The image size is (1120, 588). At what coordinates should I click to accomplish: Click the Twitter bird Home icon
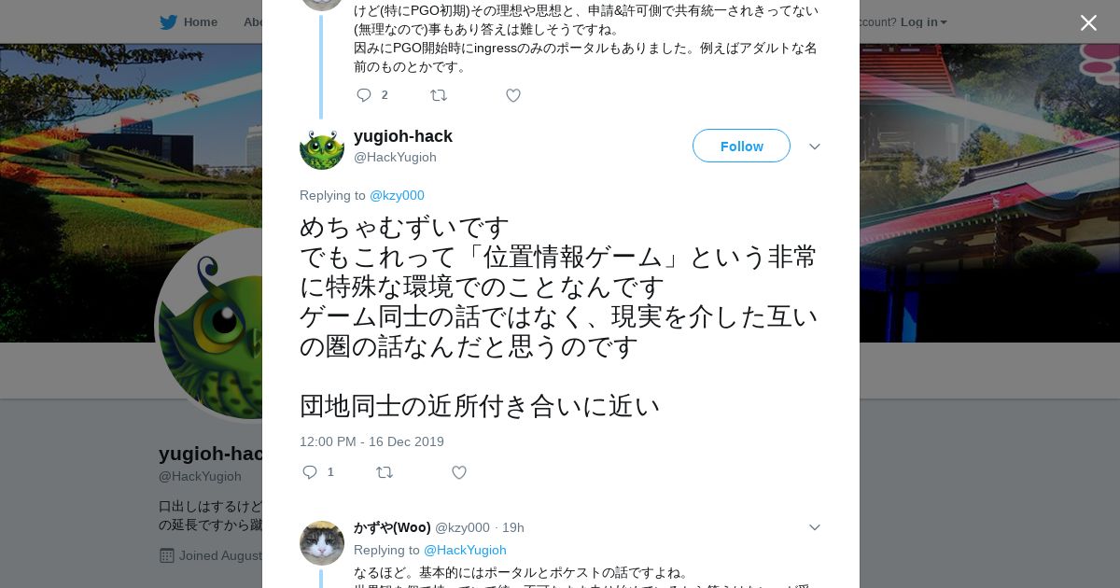coord(168,21)
